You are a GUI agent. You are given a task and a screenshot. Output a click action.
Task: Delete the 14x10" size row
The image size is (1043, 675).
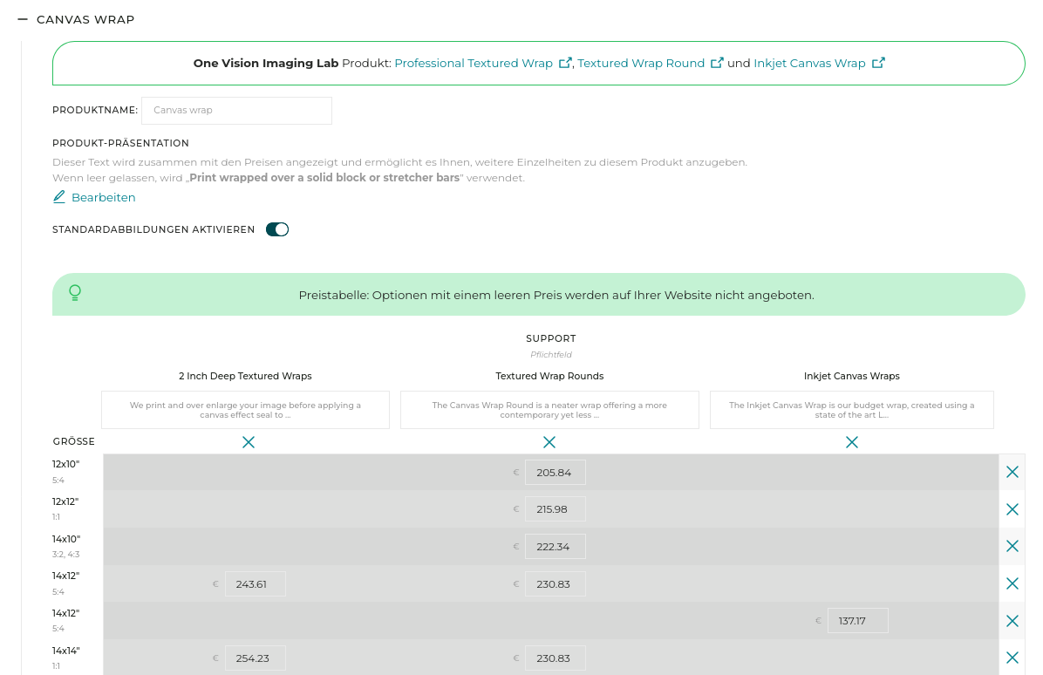pyautogui.click(x=1012, y=546)
